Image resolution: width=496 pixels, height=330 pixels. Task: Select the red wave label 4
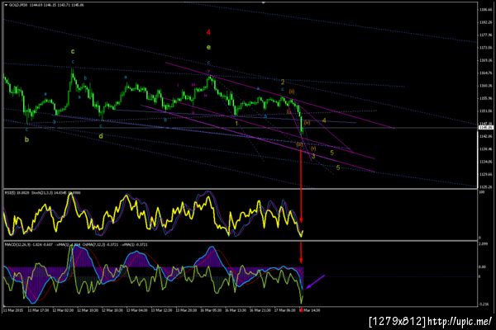click(x=208, y=32)
